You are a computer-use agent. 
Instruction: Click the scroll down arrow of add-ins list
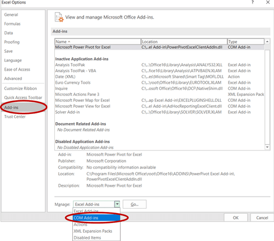(x=267, y=147)
